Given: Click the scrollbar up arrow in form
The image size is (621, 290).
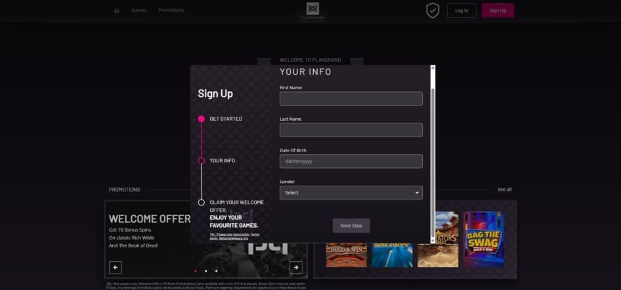Looking at the screenshot, I should point(433,68).
